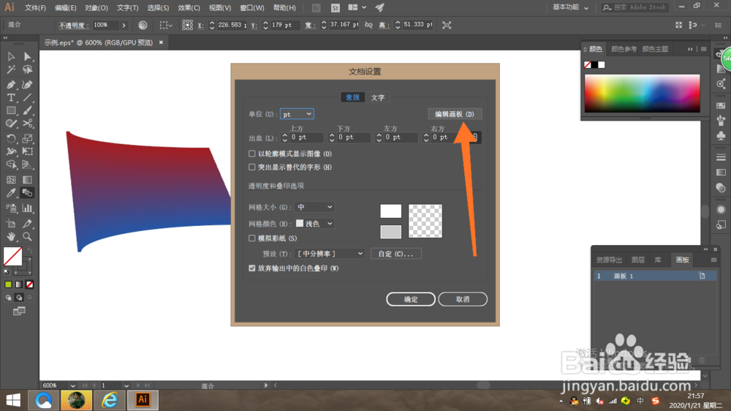731x411 pixels.
Task: Select the Eyedropper tool
Action: [x=11, y=192]
